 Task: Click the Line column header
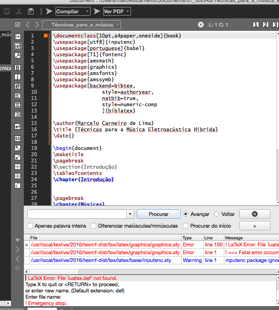(x=214, y=238)
